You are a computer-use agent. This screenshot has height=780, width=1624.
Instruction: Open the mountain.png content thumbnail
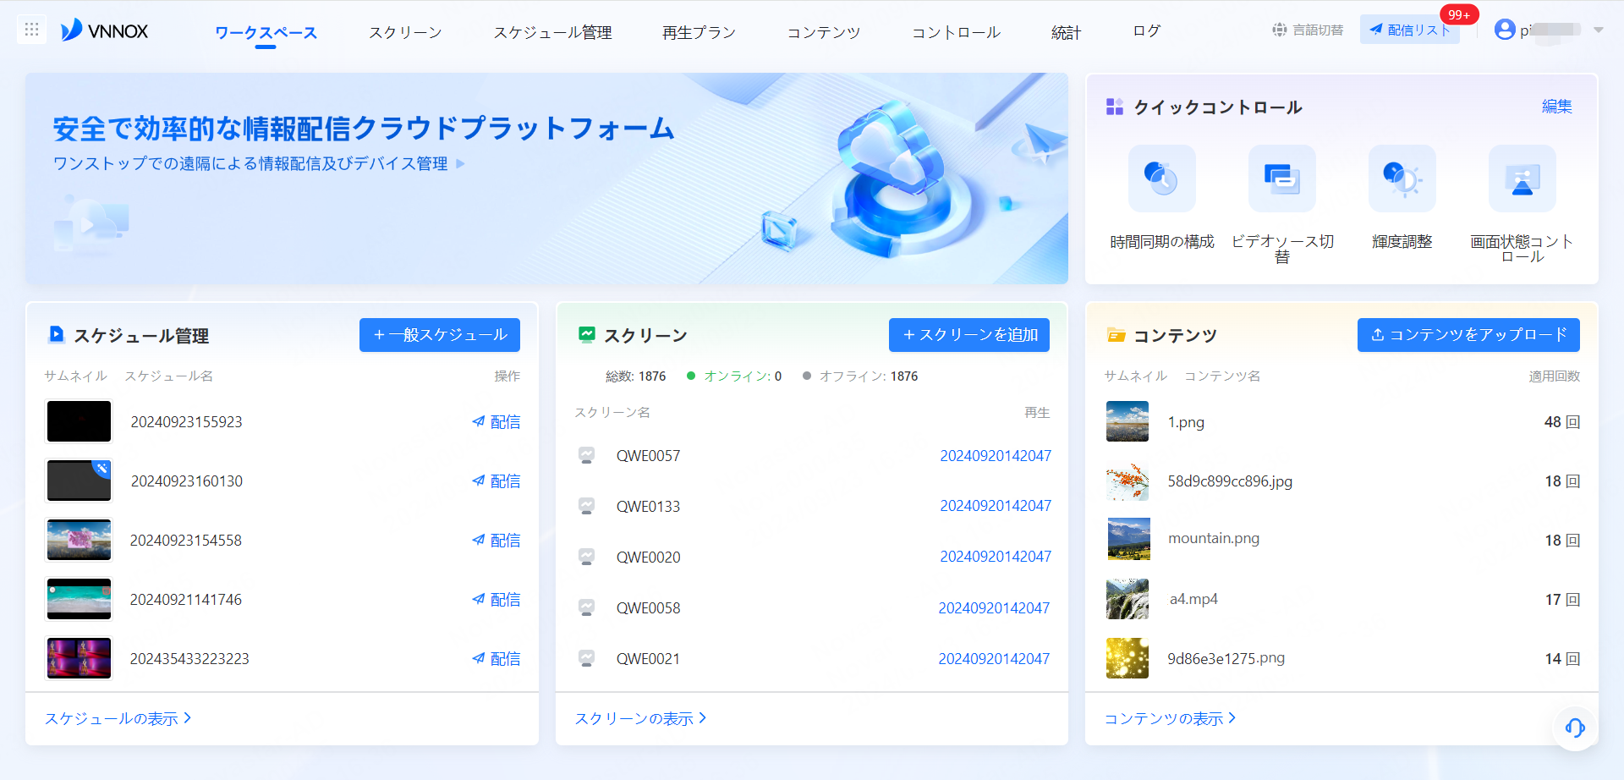[x=1128, y=540]
